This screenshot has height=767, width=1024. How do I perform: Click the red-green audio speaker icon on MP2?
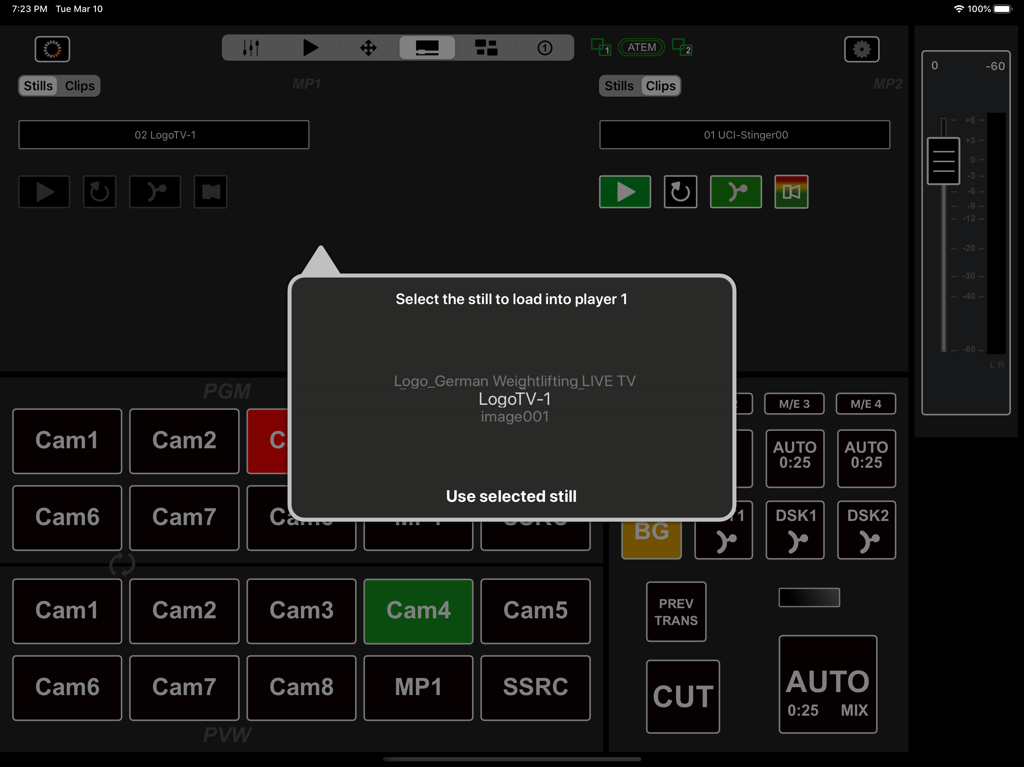791,191
